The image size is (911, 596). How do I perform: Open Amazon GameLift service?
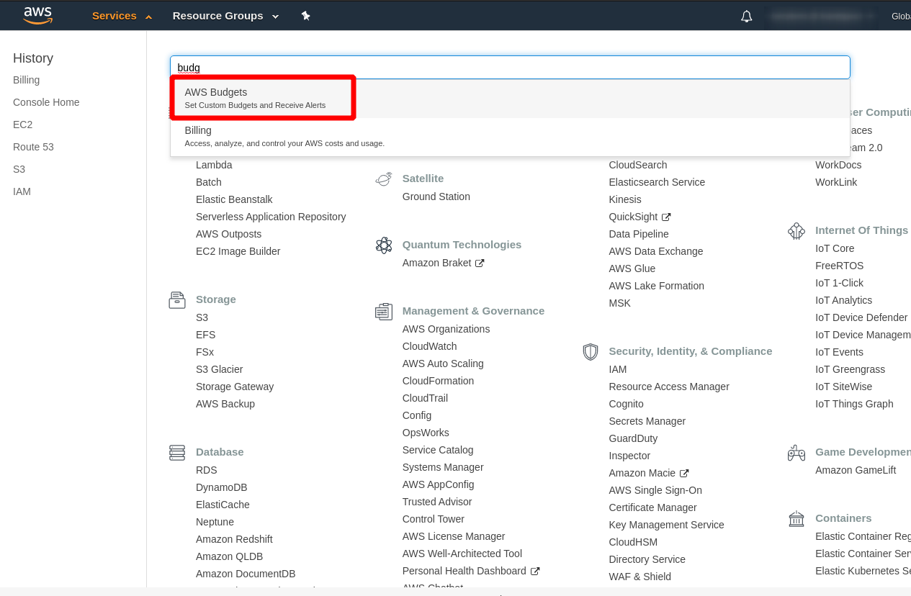coord(856,470)
